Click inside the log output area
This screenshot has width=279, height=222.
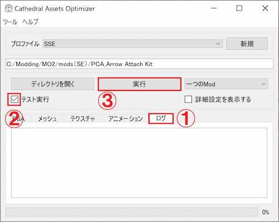[139, 163]
